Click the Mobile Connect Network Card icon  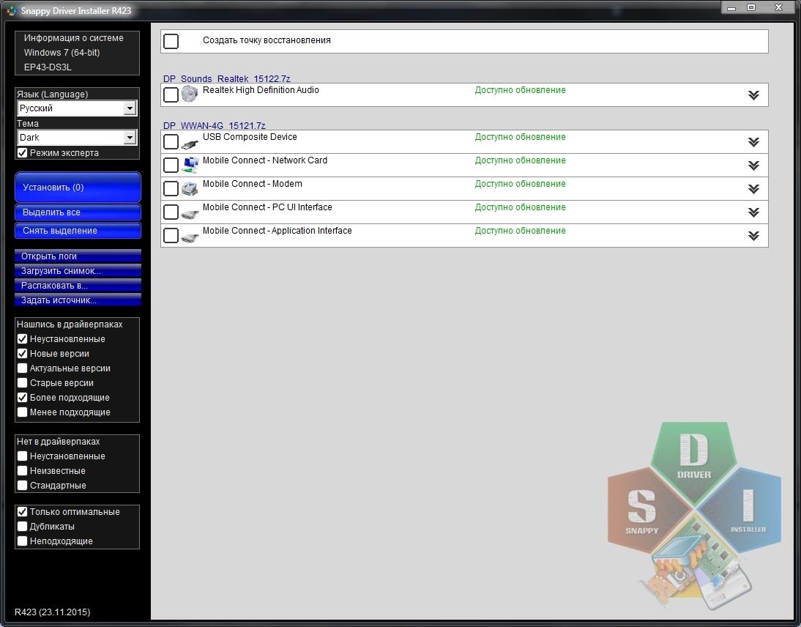click(190, 165)
